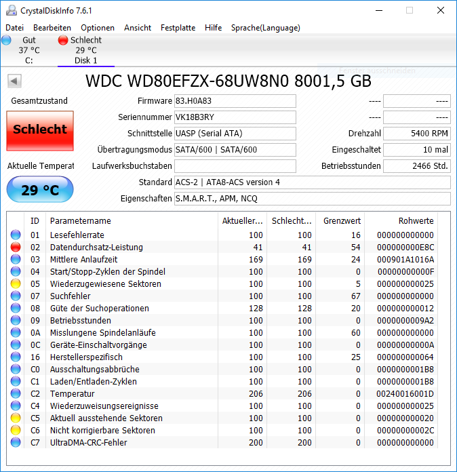Open the Optionen menu
Viewport: 457px width, 472px height.
[x=98, y=28]
